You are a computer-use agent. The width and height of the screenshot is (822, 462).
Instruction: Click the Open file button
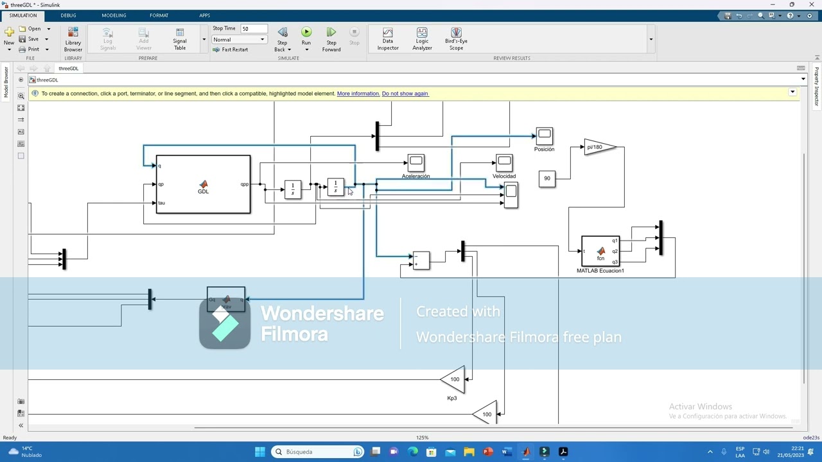30,29
